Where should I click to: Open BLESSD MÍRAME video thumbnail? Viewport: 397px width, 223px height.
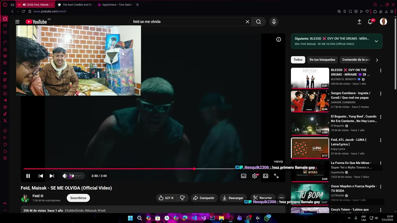[x=310, y=78]
